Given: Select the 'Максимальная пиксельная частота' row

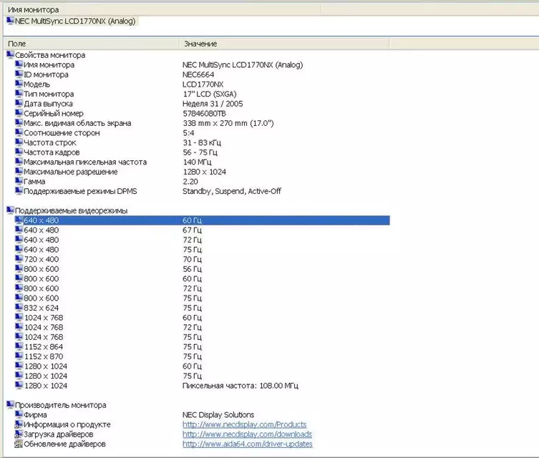Looking at the screenshot, I should (x=202, y=162).
